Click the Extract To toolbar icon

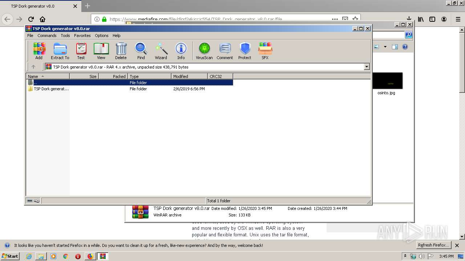pos(60,51)
